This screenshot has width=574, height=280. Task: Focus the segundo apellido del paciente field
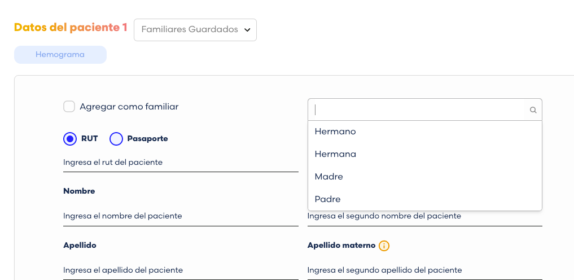click(x=424, y=270)
